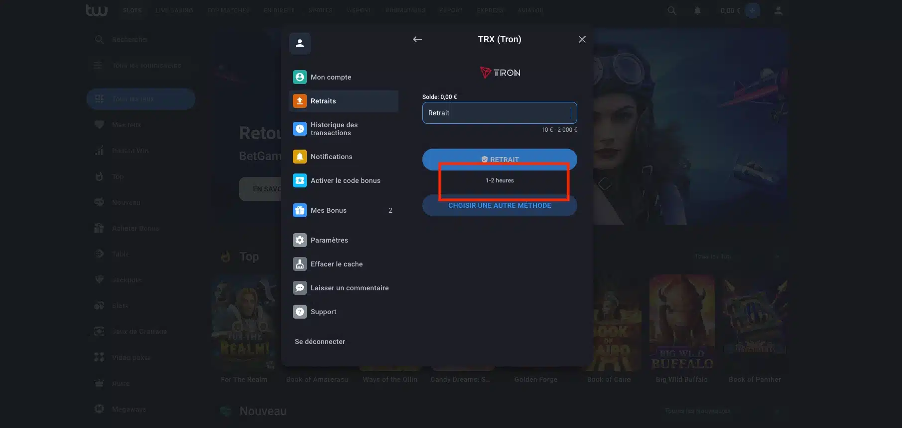
Task: Click the blue RETRAIT button
Action: [x=500, y=160]
